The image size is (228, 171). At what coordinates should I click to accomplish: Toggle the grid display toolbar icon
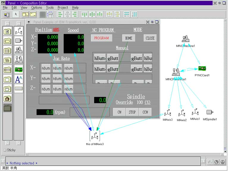43,14
